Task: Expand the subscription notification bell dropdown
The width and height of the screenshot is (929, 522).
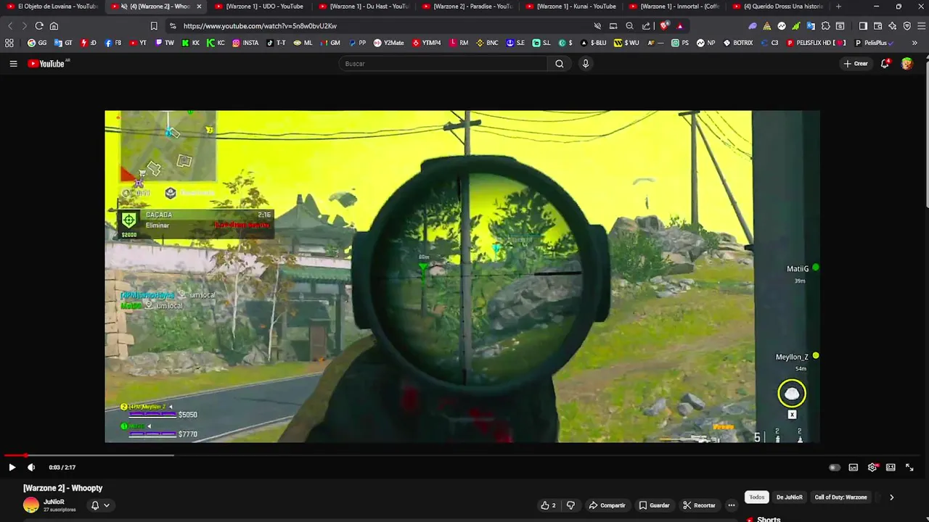Action: click(x=100, y=505)
